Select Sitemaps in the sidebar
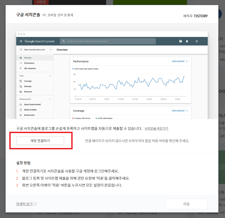225x218 pixels. (x=28, y=87)
